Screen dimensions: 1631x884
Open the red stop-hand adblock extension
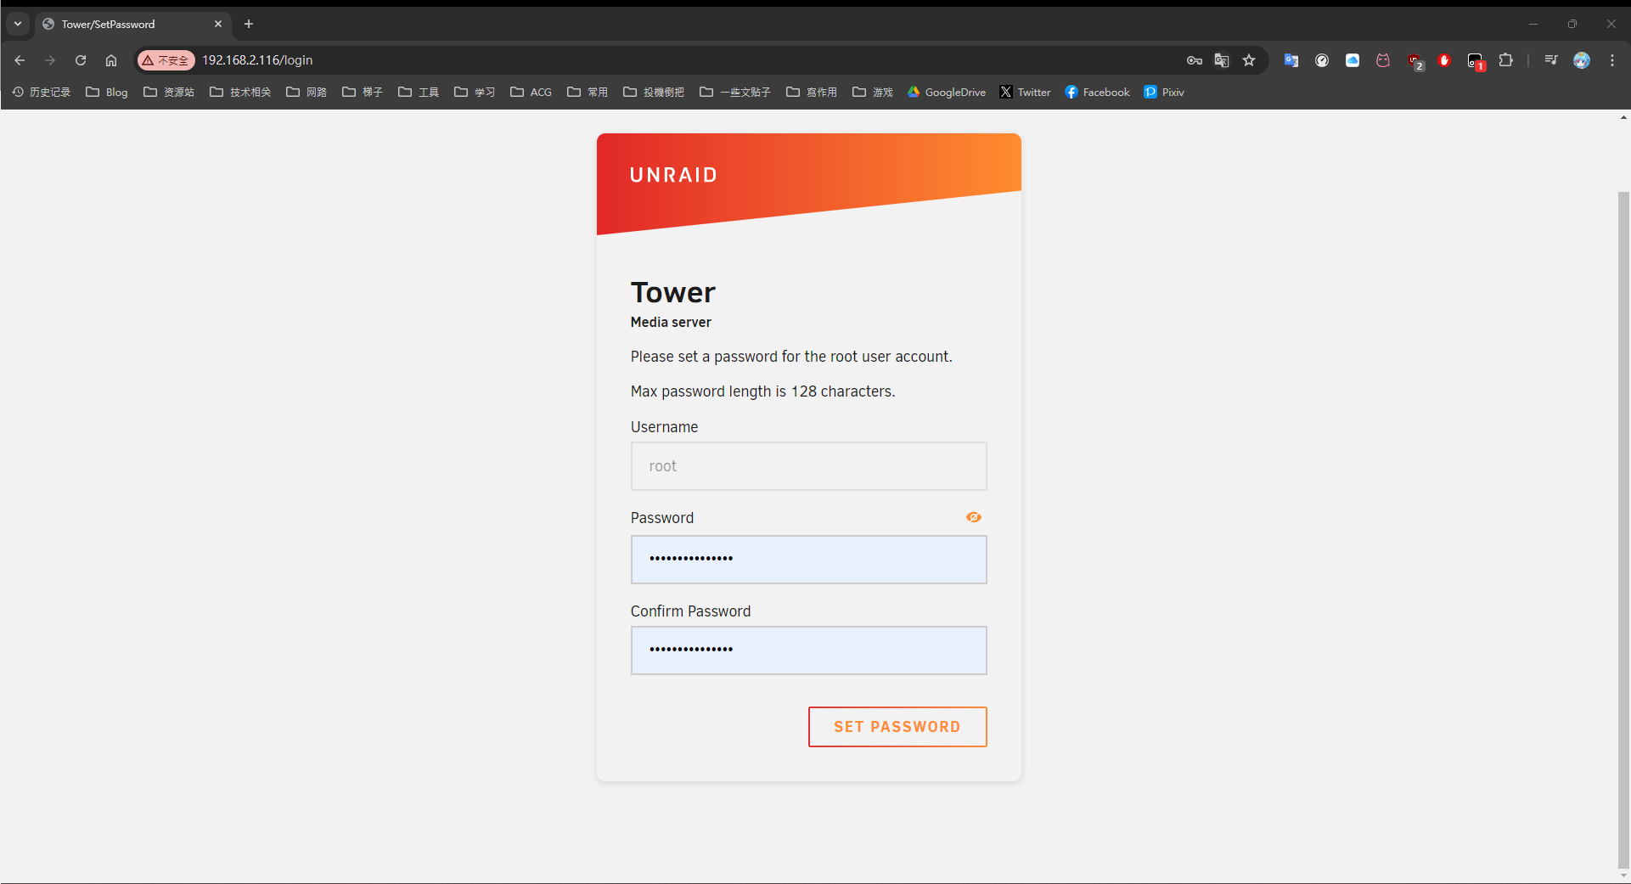point(1444,60)
